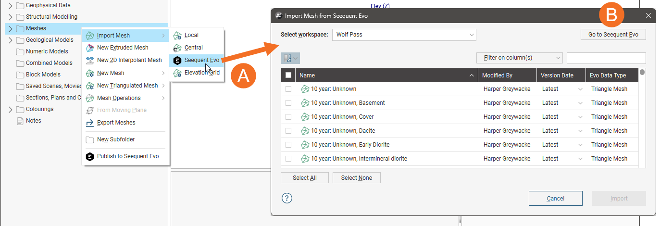Open the 'Filter on column(s)' dropdown
The image size is (660, 226).
pyautogui.click(x=519, y=58)
